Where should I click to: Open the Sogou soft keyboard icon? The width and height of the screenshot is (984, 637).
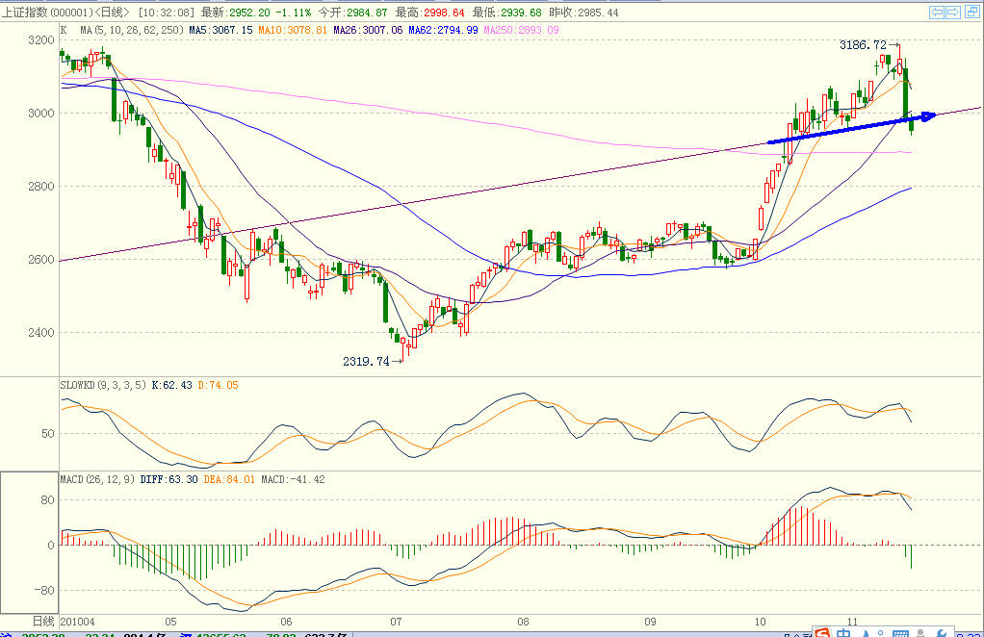900,632
